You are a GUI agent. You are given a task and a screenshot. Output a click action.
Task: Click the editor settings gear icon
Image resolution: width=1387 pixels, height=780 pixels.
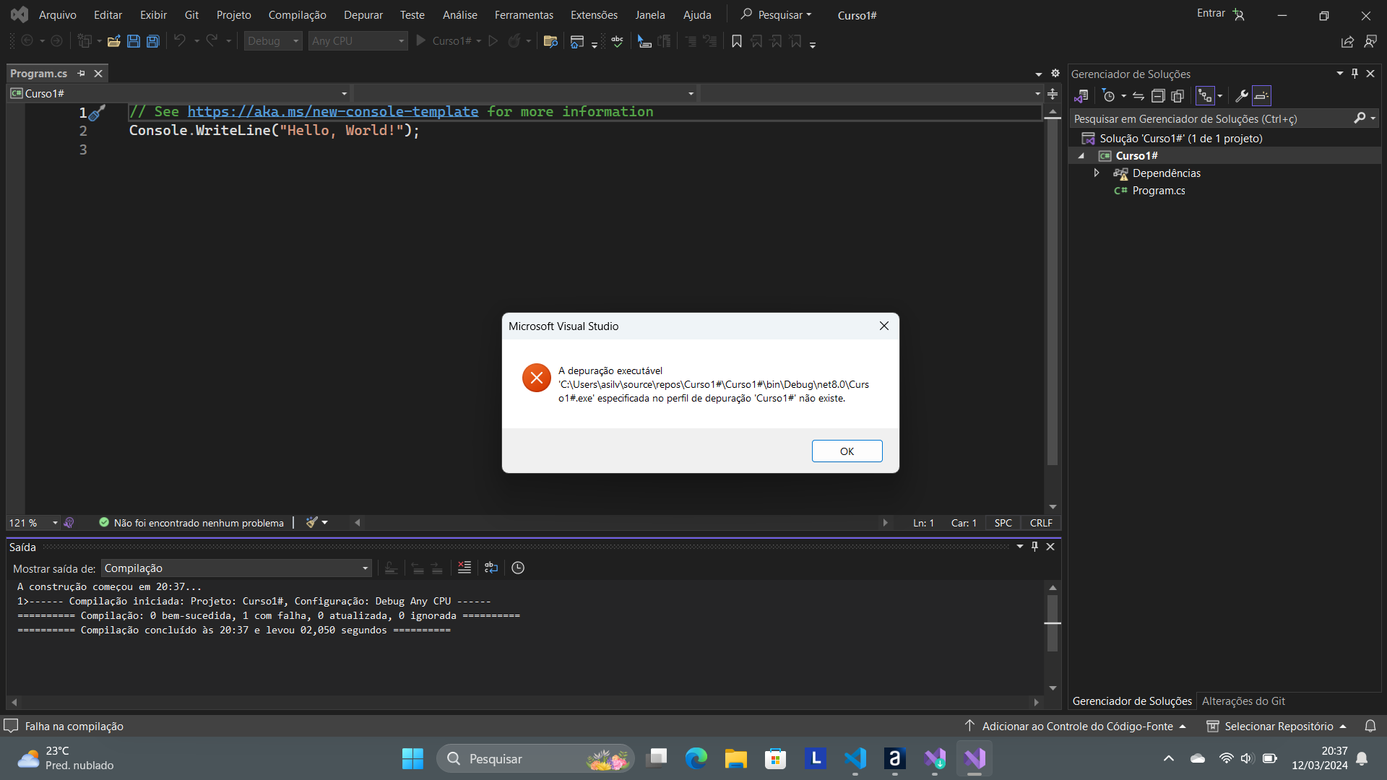(1055, 74)
